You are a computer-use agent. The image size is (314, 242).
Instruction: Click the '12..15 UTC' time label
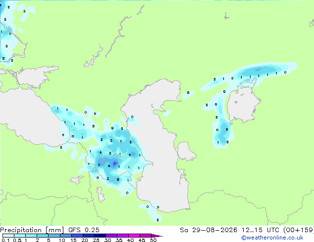click(261, 230)
